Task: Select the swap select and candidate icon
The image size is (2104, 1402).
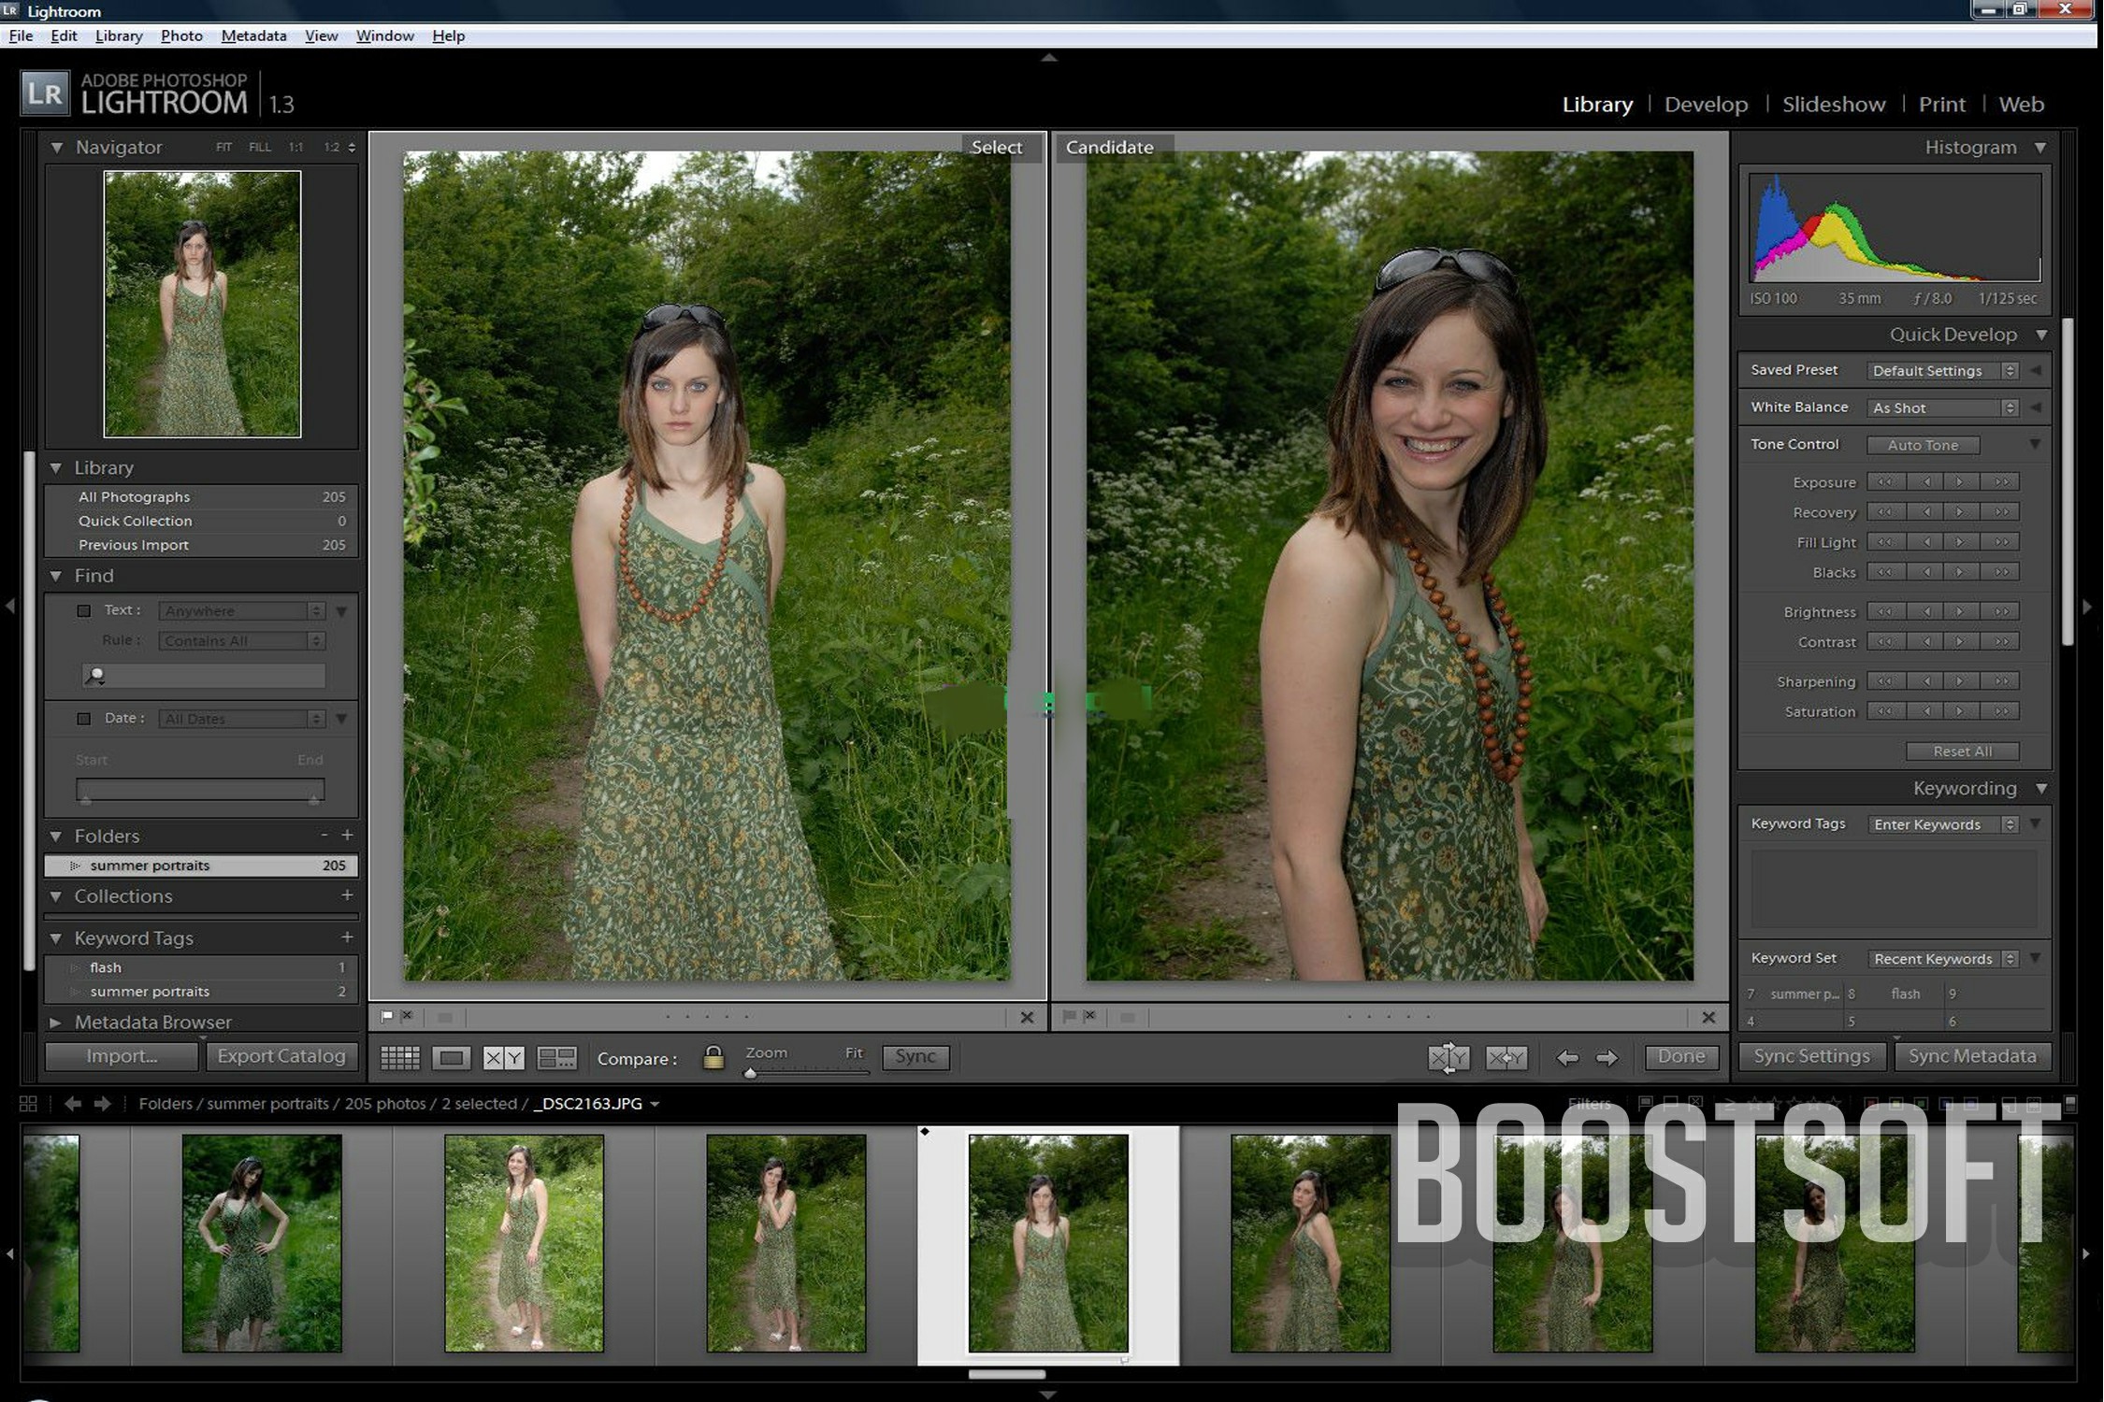Action: pyautogui.click(x=1445, y=1056)
